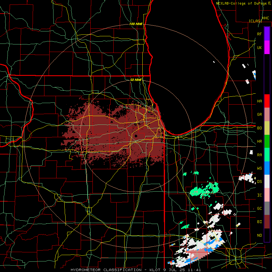Image resolution: width=272 pixels, height=272 pixels.
Task: Click the brown BI biological swatch
Action: (267, 222)
